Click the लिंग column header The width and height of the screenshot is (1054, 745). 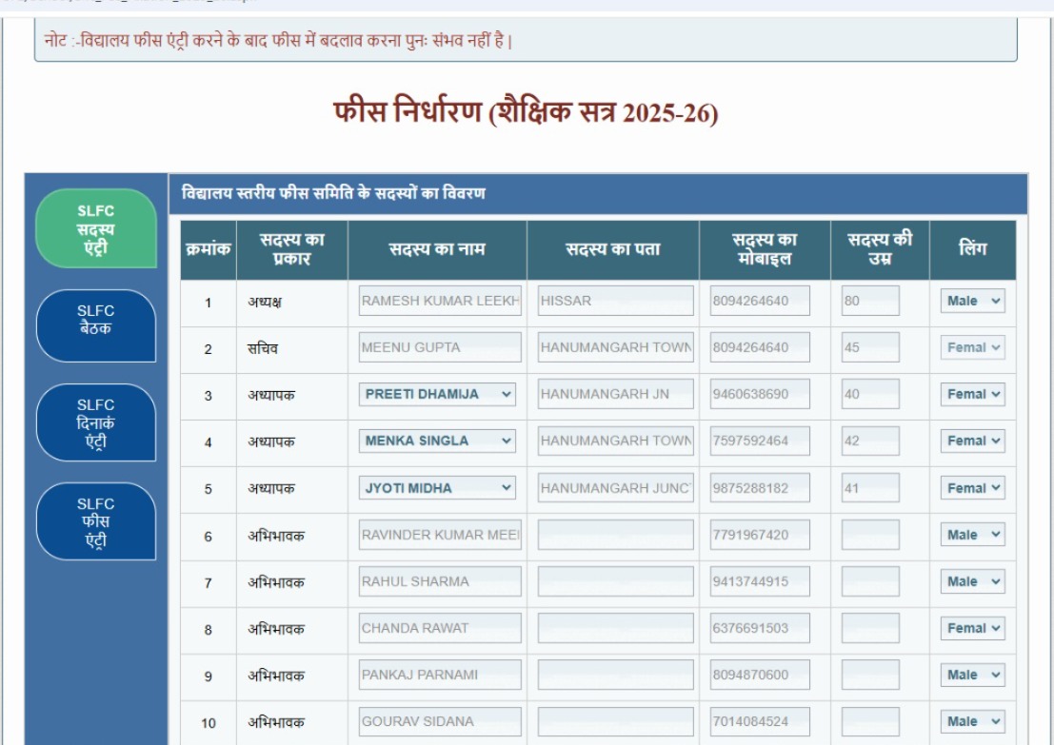coord(973,250)
